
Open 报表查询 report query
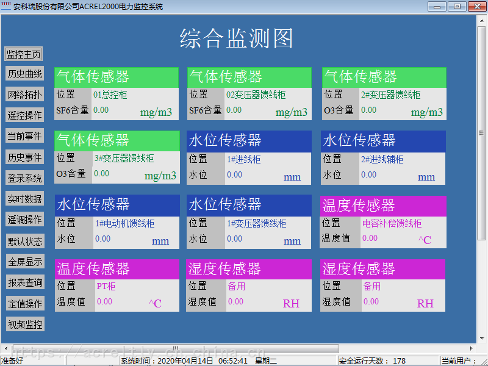(25, 282)
